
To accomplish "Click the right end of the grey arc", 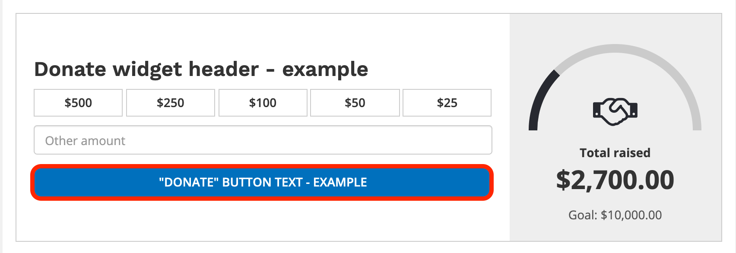I will pyautogui.click(x=697, y=126).
